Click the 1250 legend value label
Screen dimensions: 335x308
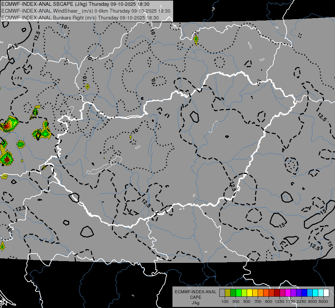pos(280,301)
